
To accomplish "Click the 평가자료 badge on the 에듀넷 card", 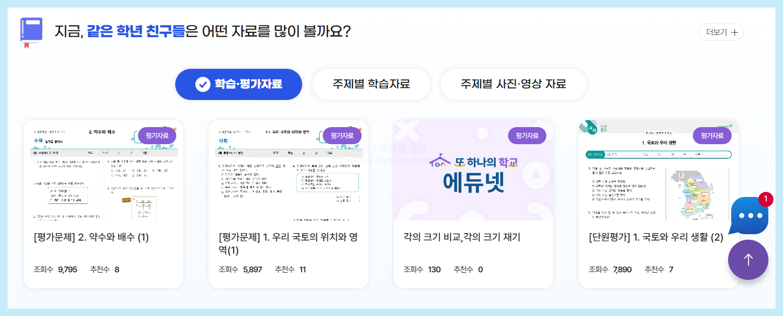I will point(527,135).
